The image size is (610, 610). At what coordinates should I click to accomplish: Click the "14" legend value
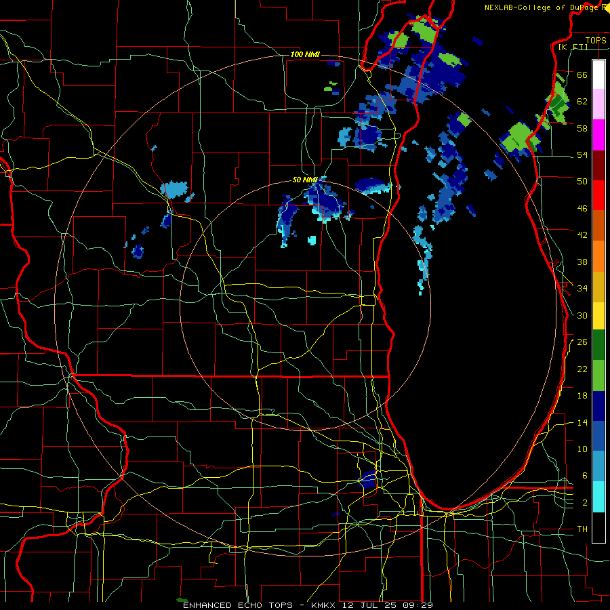[x=582, y=422]
